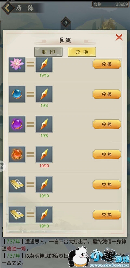Image resolution: width=130 pixels, height=268 pixels.
Task: Tap the gold shard icon showing 19/20
Action: coord(44,154)
